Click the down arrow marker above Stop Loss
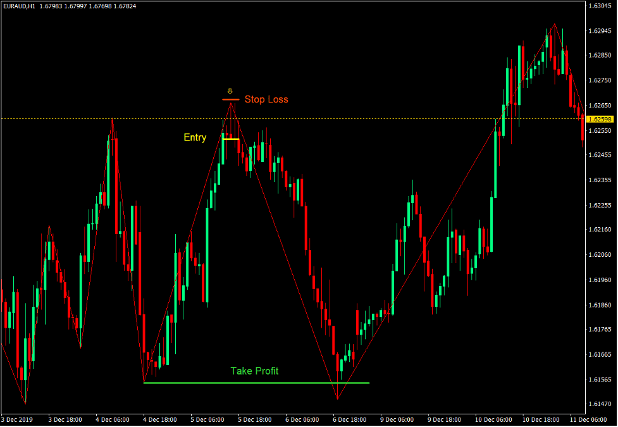The height and width of the screenshot is (427, 618). tap(230, 90)
